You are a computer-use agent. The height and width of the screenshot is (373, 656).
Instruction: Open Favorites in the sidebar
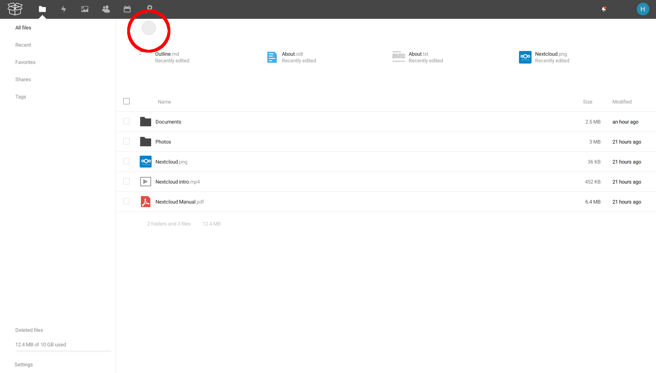click(26, 62)
